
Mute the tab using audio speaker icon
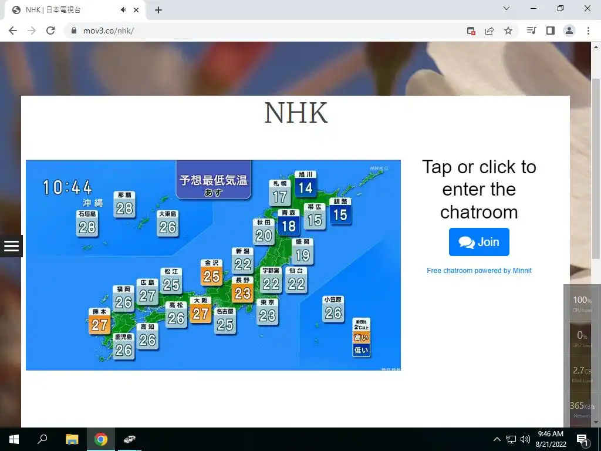coord(123,10)
